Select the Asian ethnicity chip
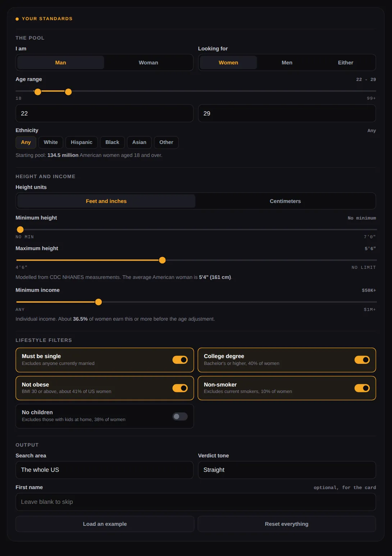 coord(139,143)
